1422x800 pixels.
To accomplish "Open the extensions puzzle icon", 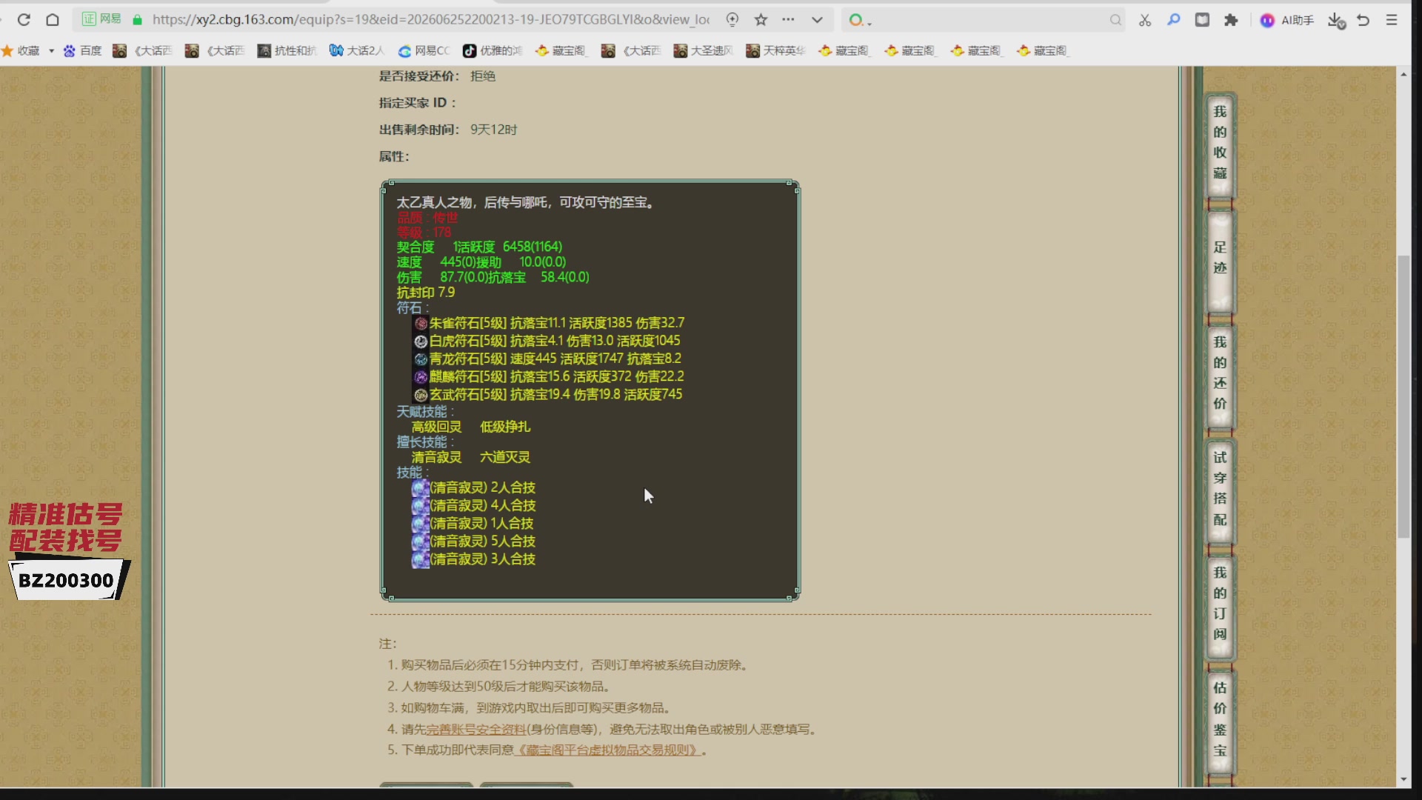I will (1231, 20).
